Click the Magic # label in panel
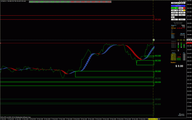Viewport: 192px width, 120px height. click(x=174, y=25)
